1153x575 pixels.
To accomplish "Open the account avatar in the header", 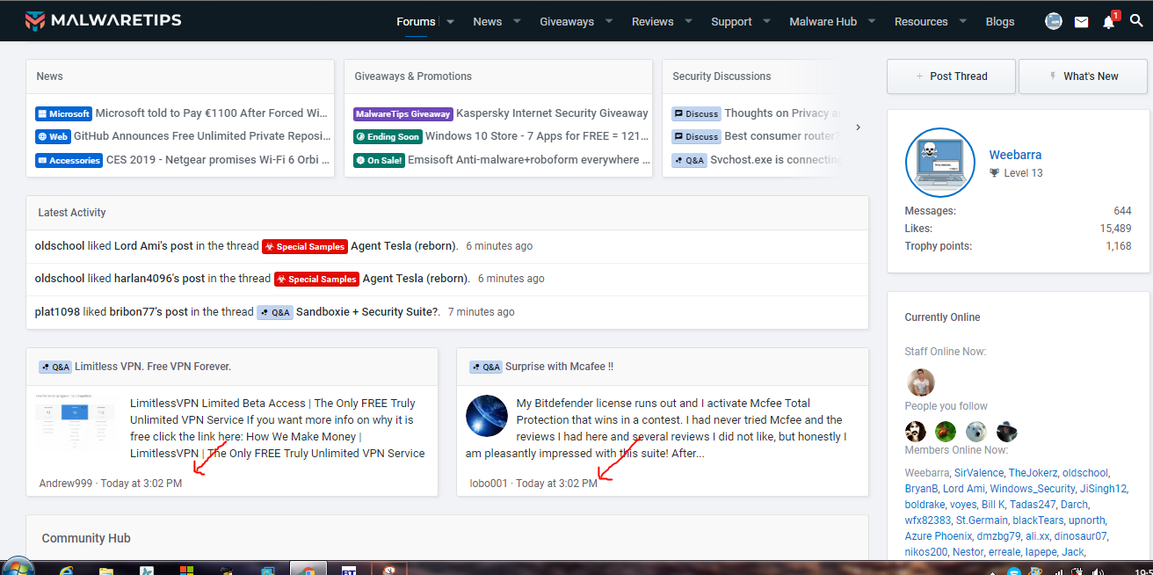I will [1054, 21].
